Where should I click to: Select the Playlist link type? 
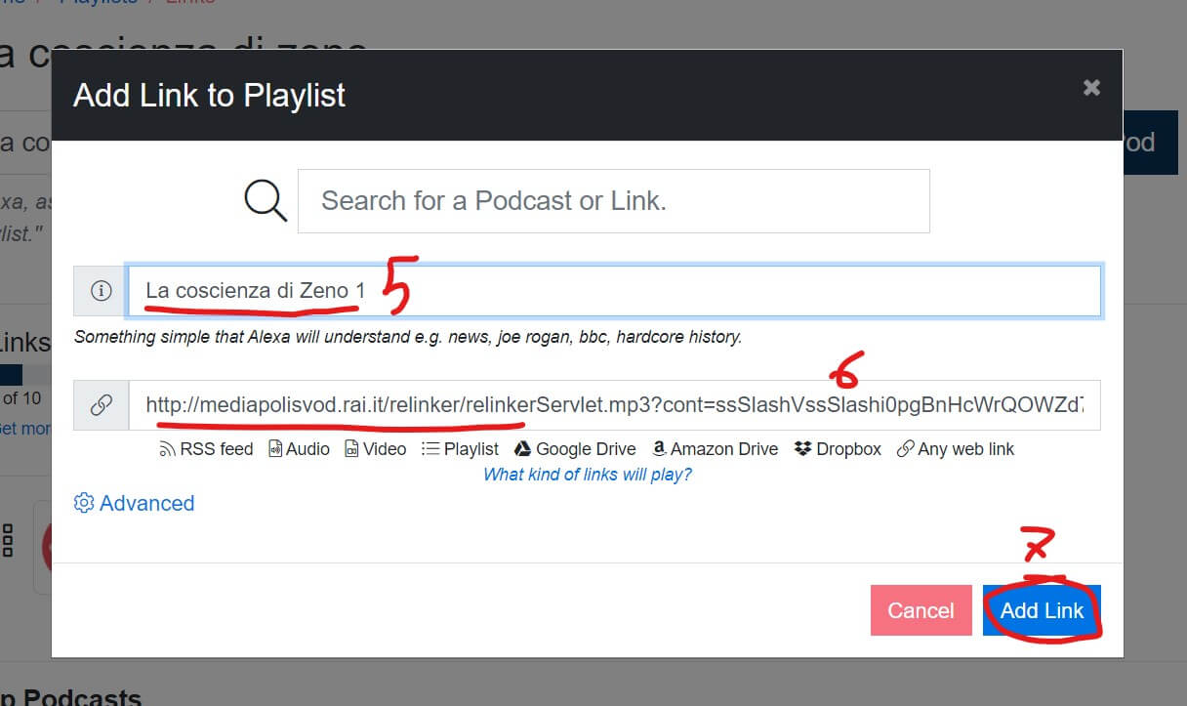point(460,449)
